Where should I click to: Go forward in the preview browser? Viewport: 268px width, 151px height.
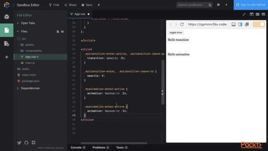click(176, 24)
